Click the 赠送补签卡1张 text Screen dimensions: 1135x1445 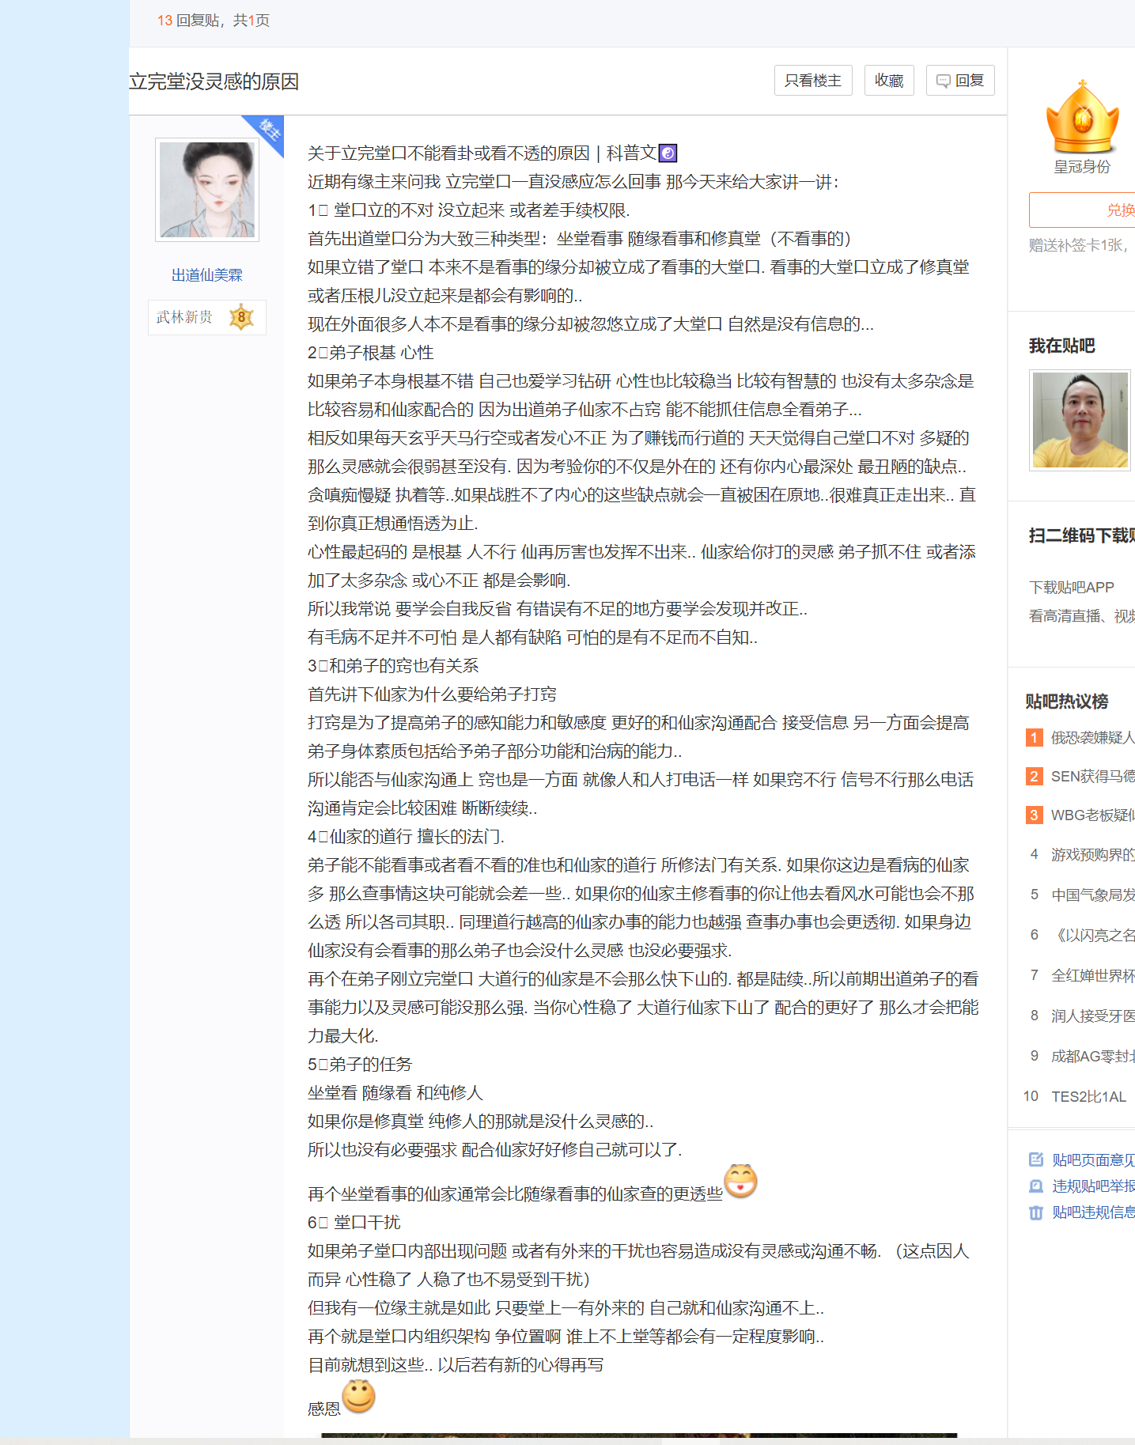pos(1079,245)
